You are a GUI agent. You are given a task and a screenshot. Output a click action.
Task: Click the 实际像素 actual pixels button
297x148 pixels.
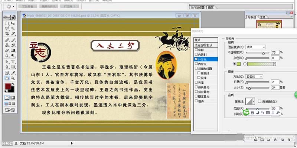(27, 6)
